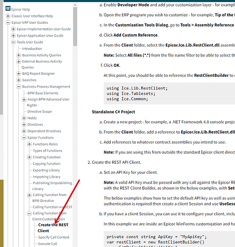Collapse the Epicor Functions node
The width and height of the screenshot is (235, 247).
[24, 138]
